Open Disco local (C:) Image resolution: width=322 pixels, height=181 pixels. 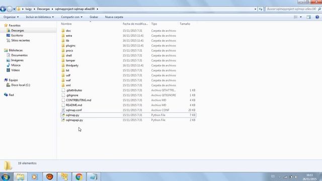21,85
